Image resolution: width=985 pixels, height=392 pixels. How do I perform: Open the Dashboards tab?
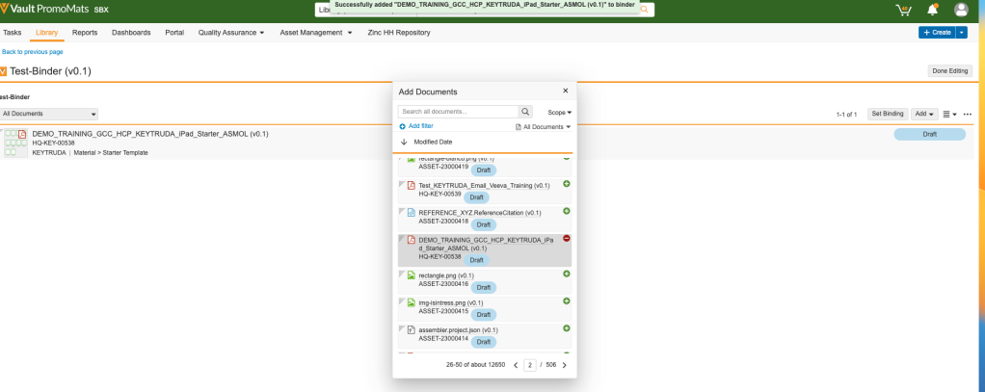click(x=131, y=32)
